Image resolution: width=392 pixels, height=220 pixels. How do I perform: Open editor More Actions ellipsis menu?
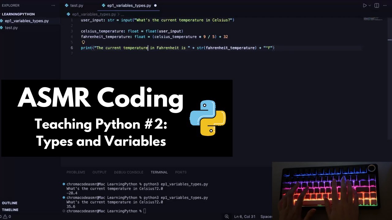coord(385,5)
